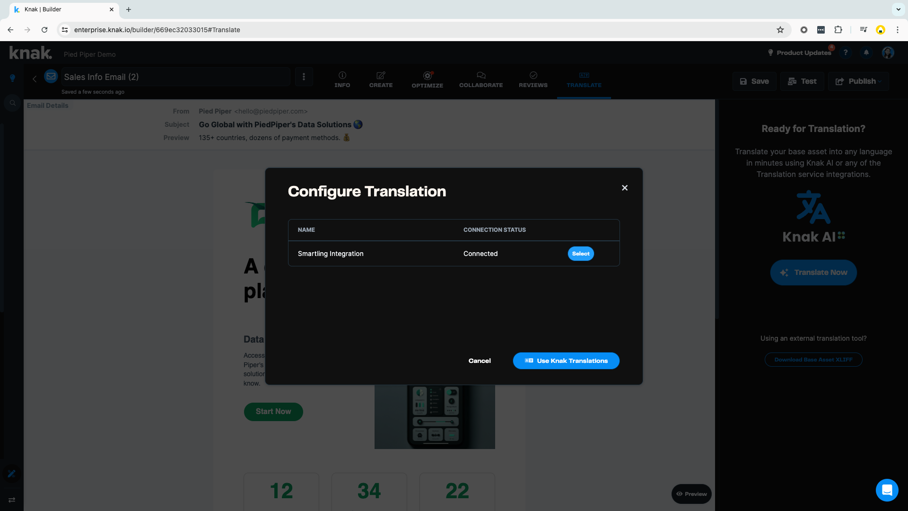This screenshot has width=908, height=511.
Task: Click the site info icon in address bar
Action: point(65,30)
